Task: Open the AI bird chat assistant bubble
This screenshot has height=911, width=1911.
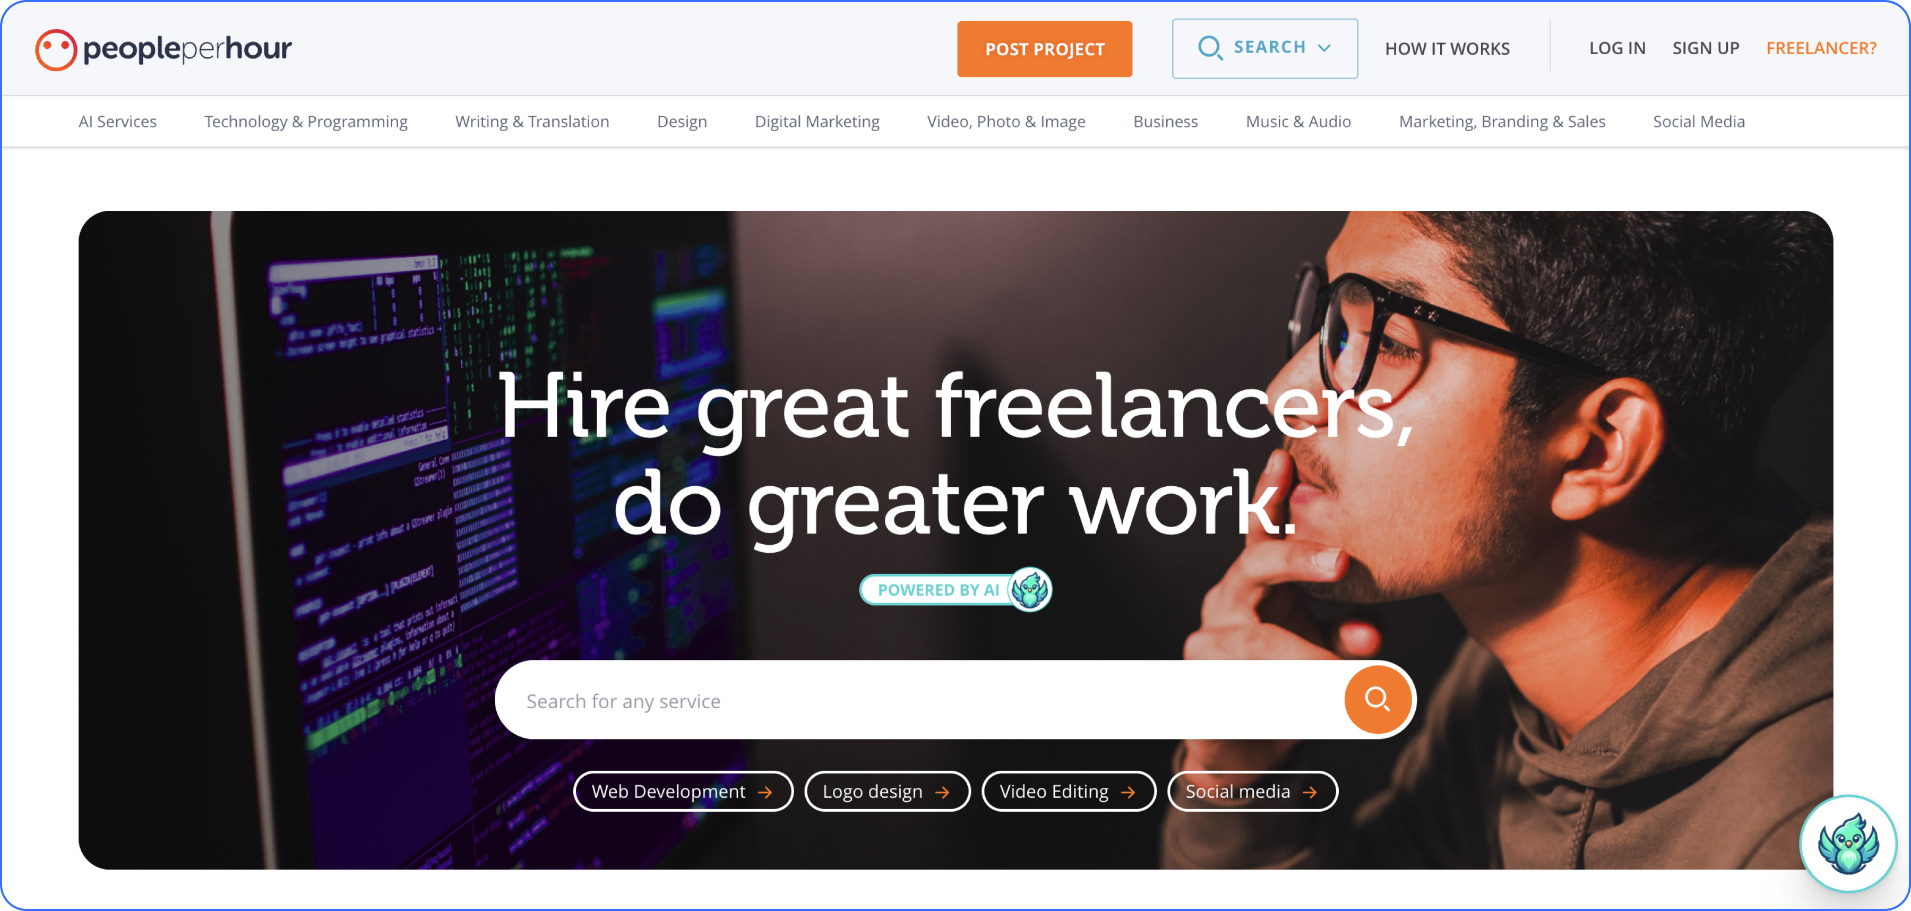Action: click(x=1848, y=844)
